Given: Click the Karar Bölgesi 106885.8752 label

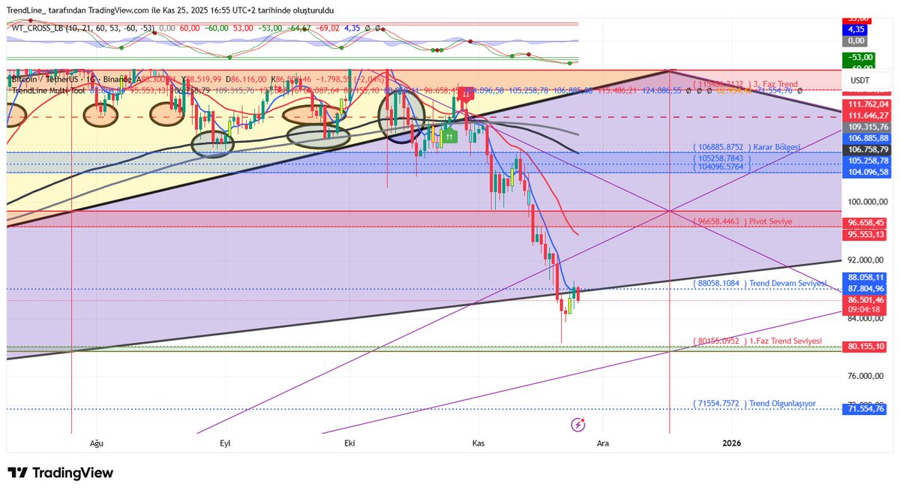Looking at the screenshot, I should pos(747,146).
